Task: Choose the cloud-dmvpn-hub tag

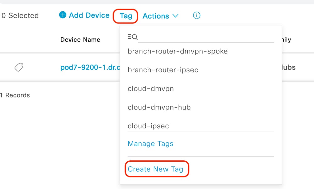Action: pyautogui.click(x=159, y=107)
